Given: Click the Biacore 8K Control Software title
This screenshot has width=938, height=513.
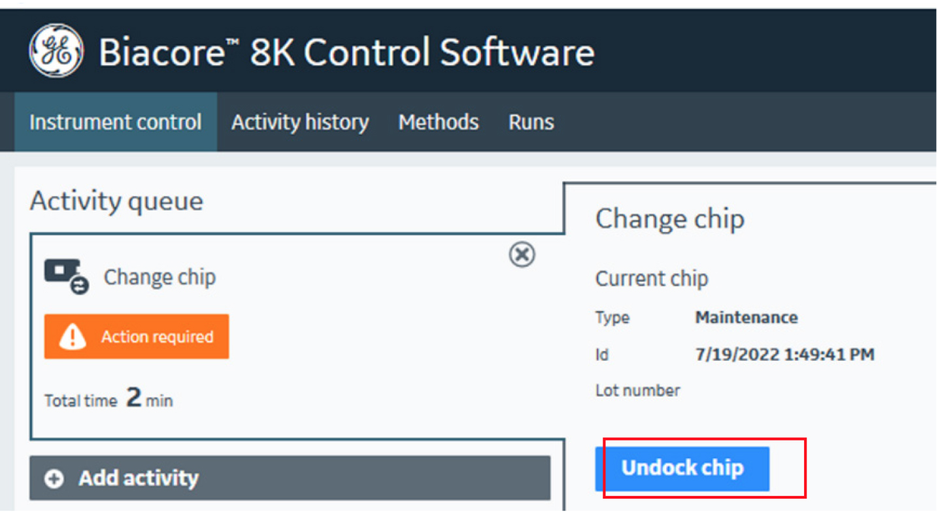Looking at the screenshot, I should tap(346, 52).
